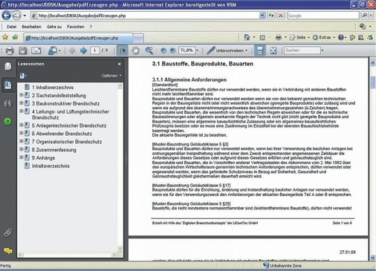The width and height of the screenshot is (376, 271).
Task: Click the marquee zoom tool
Action: coord(149,50)
